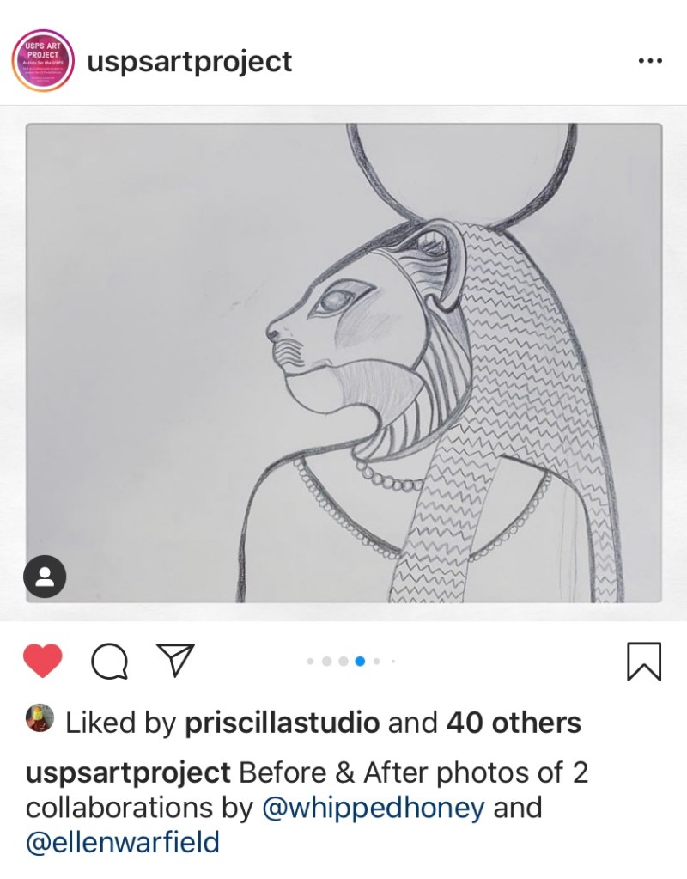Viewport: 687px width, 879px height.
Task: Tap the liker's small avatar thumbnail
Action: coord(40,719)
